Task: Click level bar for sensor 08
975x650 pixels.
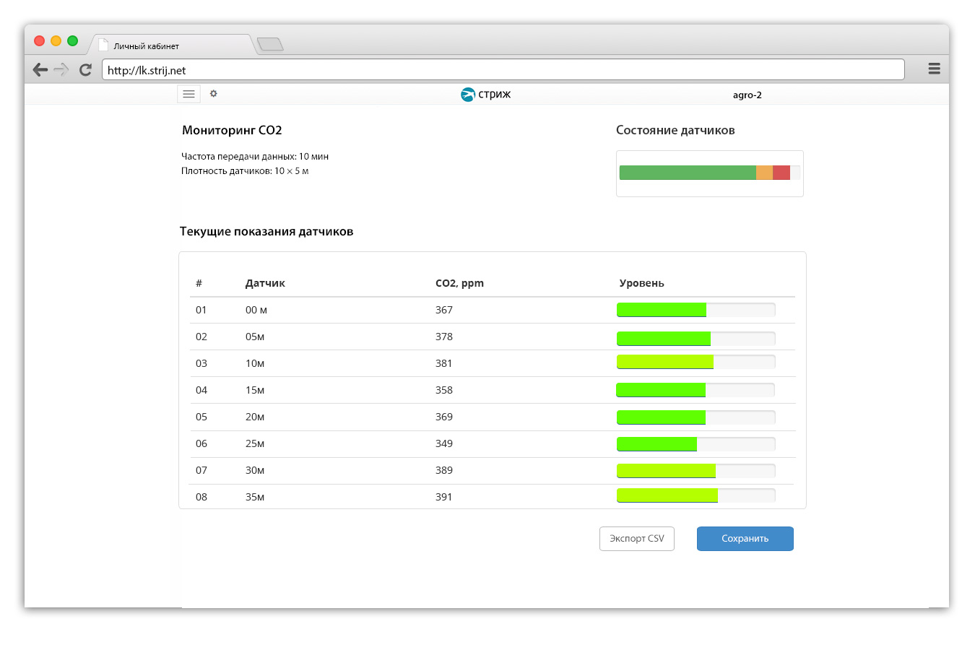Action: coord(695,495)
